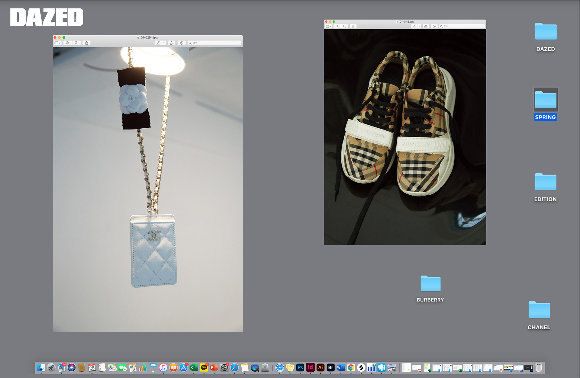Screen dimensions: 580x378
Task: Show Markup toolbar in 01-0294.jpg window
Action: pos(182,43)
